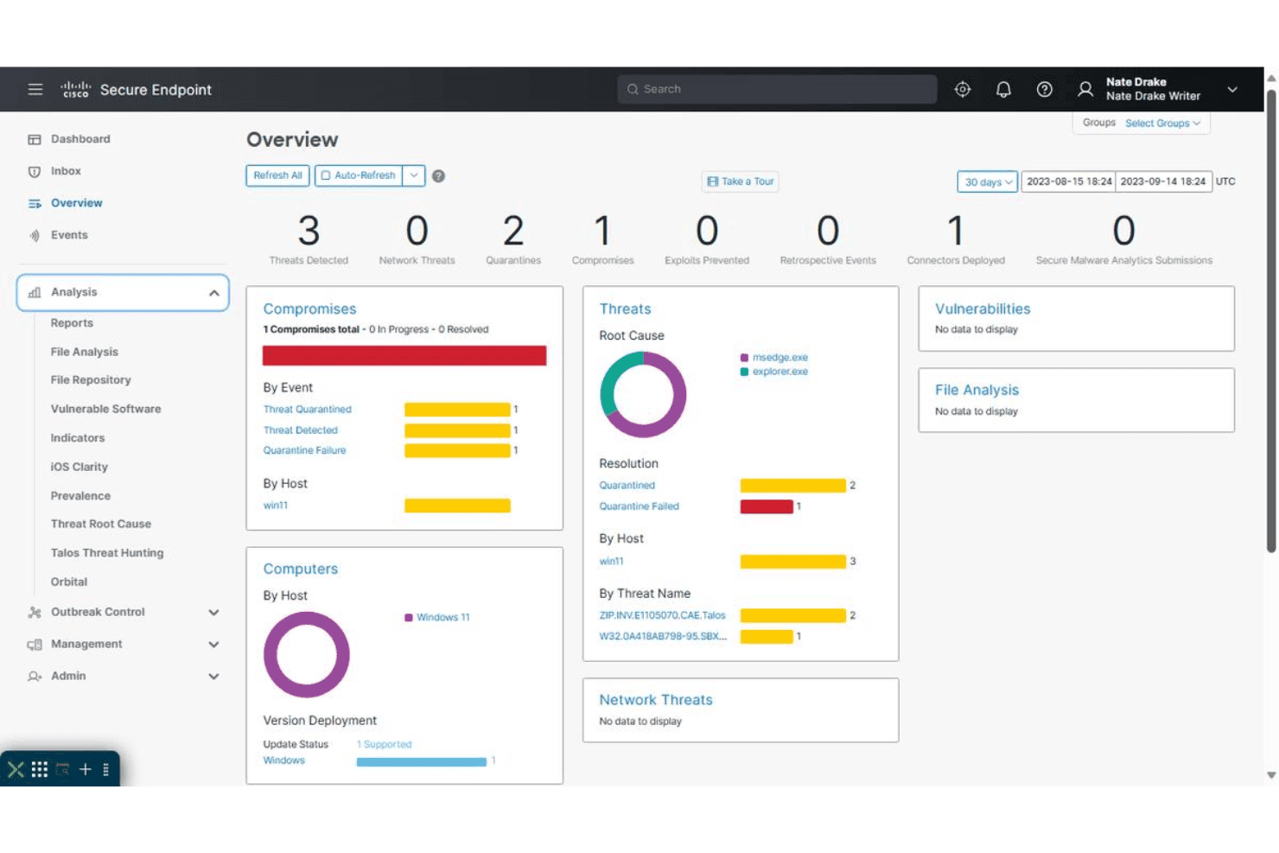Screen dimensions: 1279x853
Task: Open the Quarantine Failed link
Action: click(639, 506)
